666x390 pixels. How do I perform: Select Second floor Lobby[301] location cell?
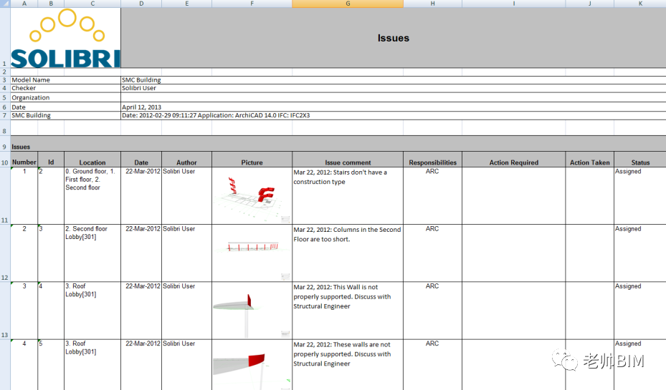92,253
